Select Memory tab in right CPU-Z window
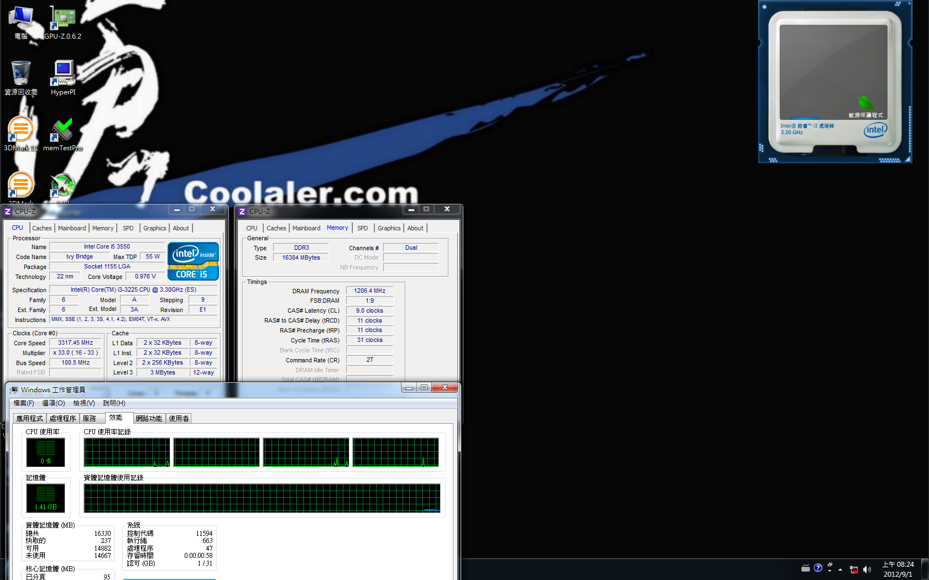Image resolution: width=929 pixels, height=580 pixels. pyautogui.click(x=337, y=228)
